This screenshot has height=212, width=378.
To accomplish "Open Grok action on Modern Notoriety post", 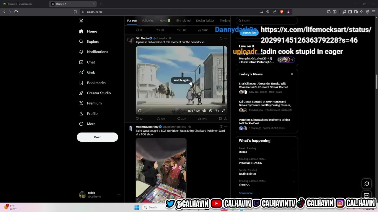I will pyautogui.click(x=221, y=127).
